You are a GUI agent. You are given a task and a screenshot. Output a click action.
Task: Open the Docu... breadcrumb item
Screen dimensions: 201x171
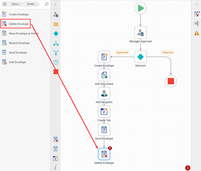coord(16,4)
